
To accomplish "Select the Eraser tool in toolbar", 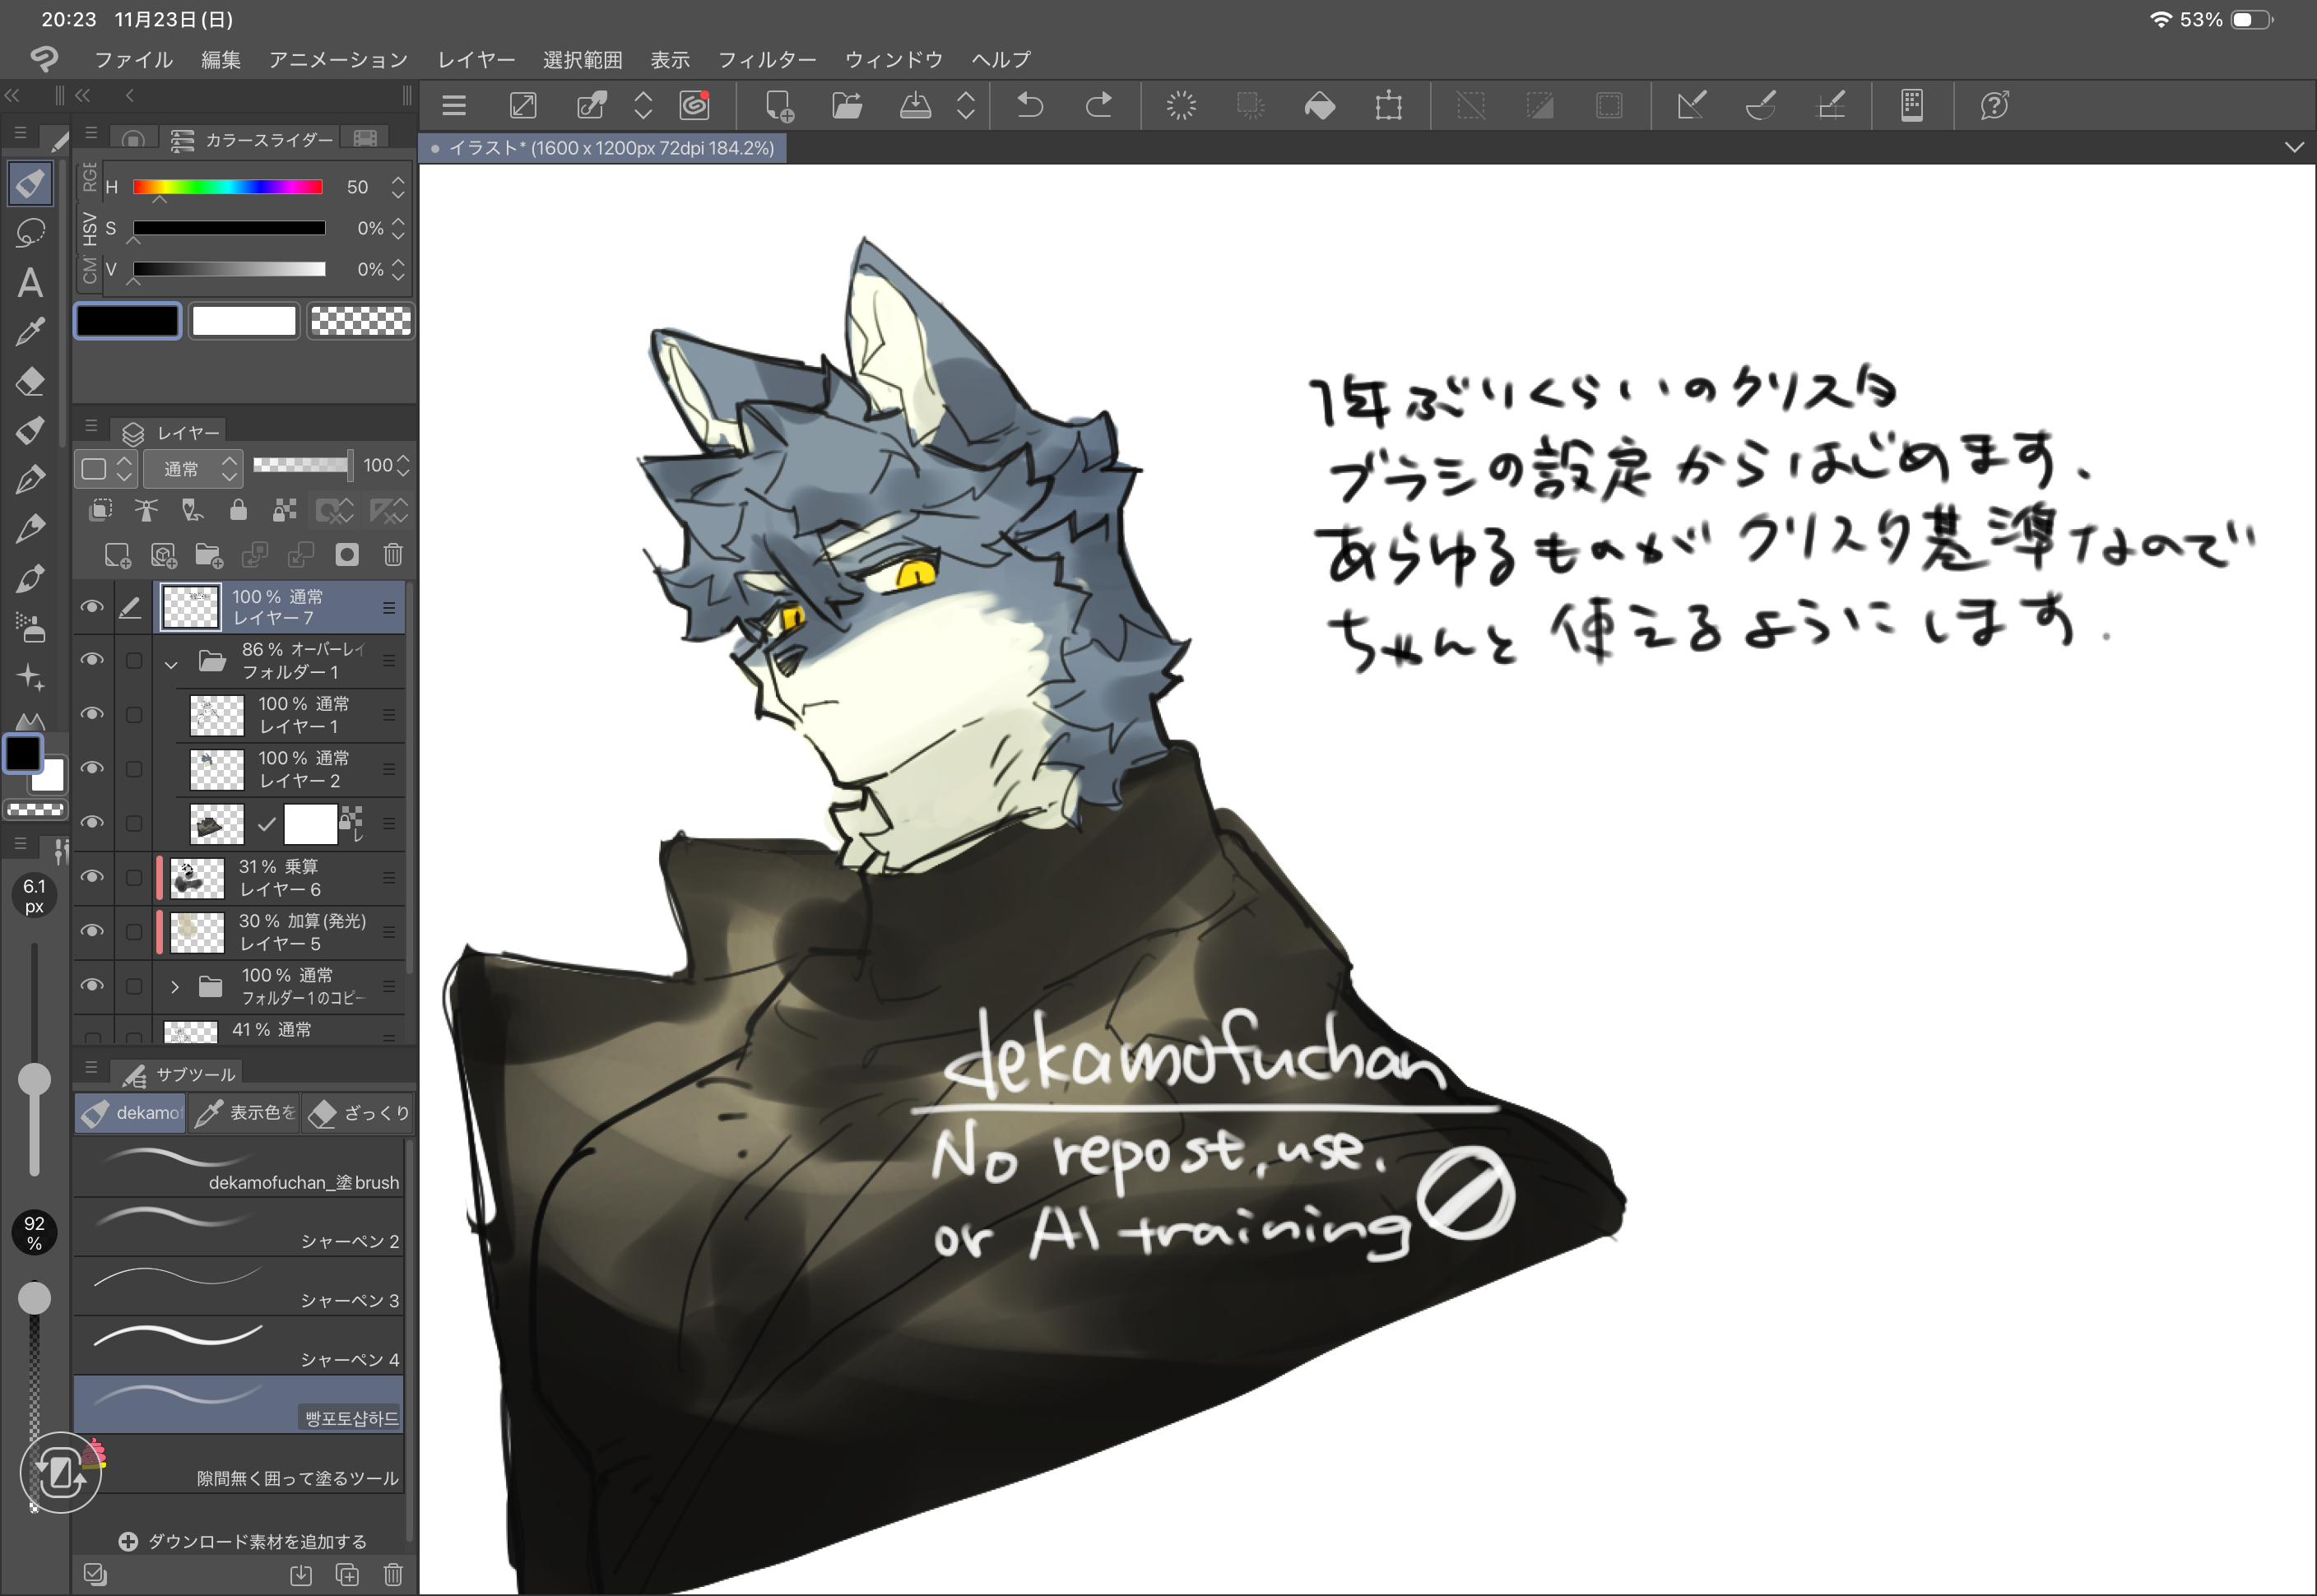I will click(x=30, y=381).
